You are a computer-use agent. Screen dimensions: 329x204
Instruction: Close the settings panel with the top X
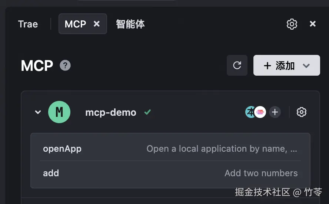coord(313,24)
